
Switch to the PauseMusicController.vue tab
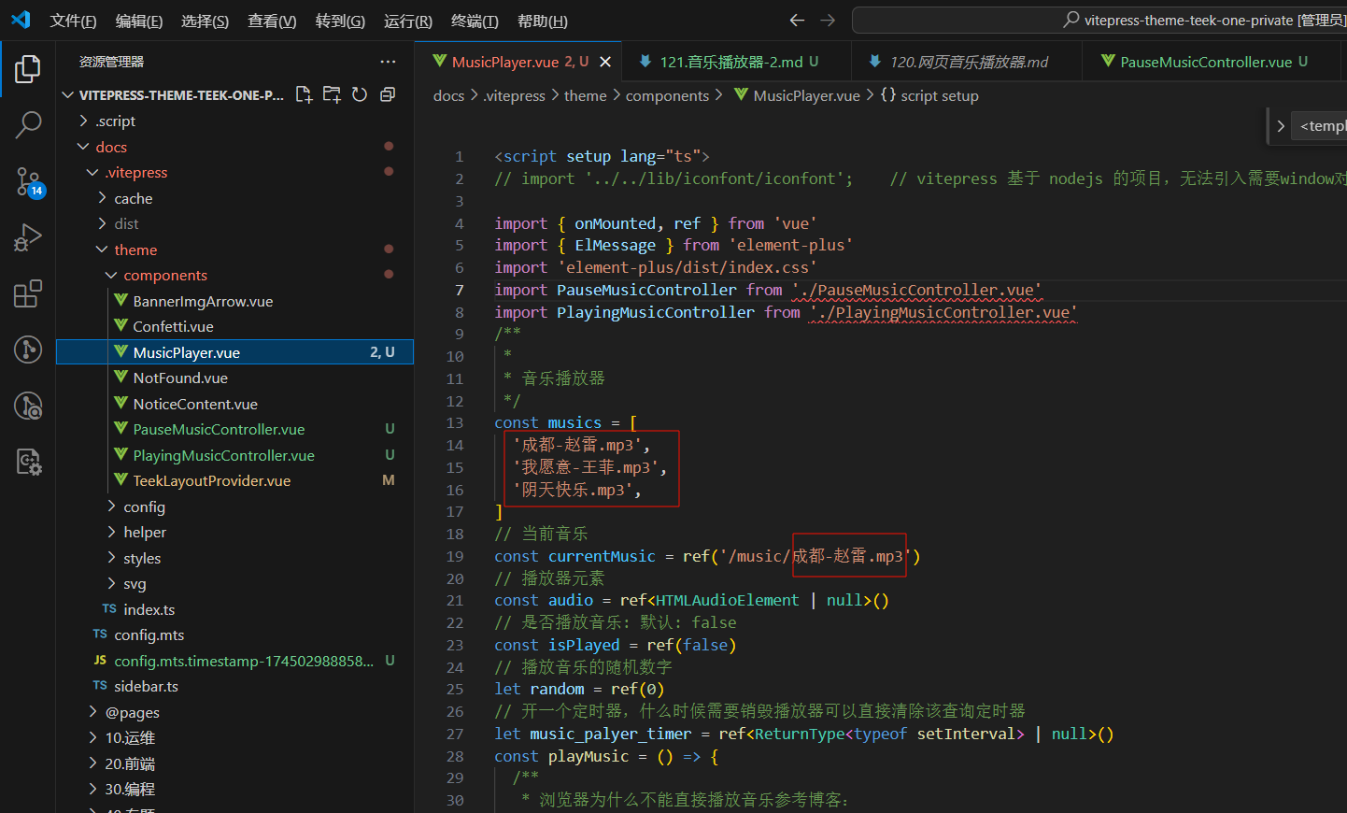[1212, 62]
